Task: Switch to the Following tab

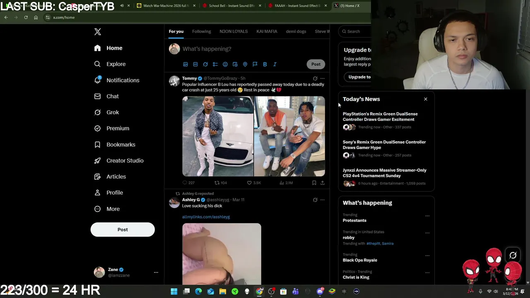Action: tap(201, 31)
